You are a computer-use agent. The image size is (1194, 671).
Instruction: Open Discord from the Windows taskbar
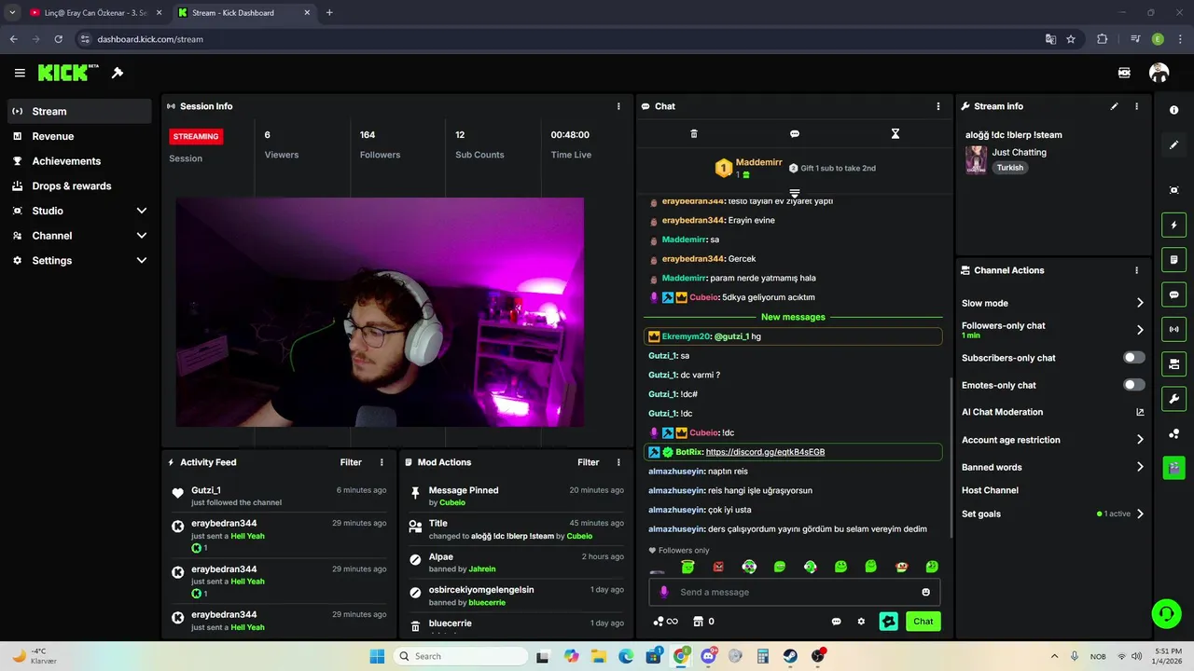[x=709, y=656]
